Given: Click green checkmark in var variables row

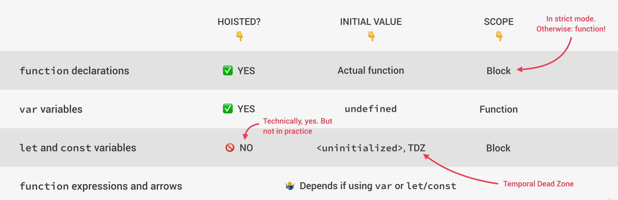Looking at the screenshot, I should click(x=228, y=109).
